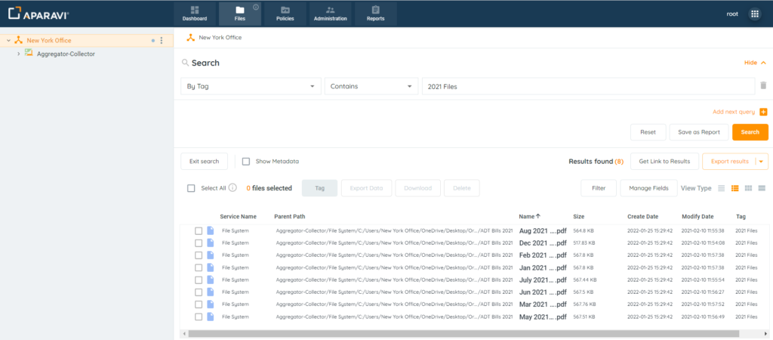Open the By Tag search type dropdown
Screen dimensions: 773x340
(251, 86)
